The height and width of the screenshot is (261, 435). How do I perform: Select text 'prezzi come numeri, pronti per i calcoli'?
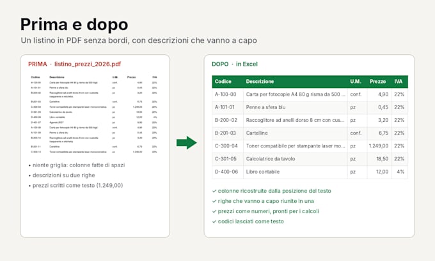[268, 211]
